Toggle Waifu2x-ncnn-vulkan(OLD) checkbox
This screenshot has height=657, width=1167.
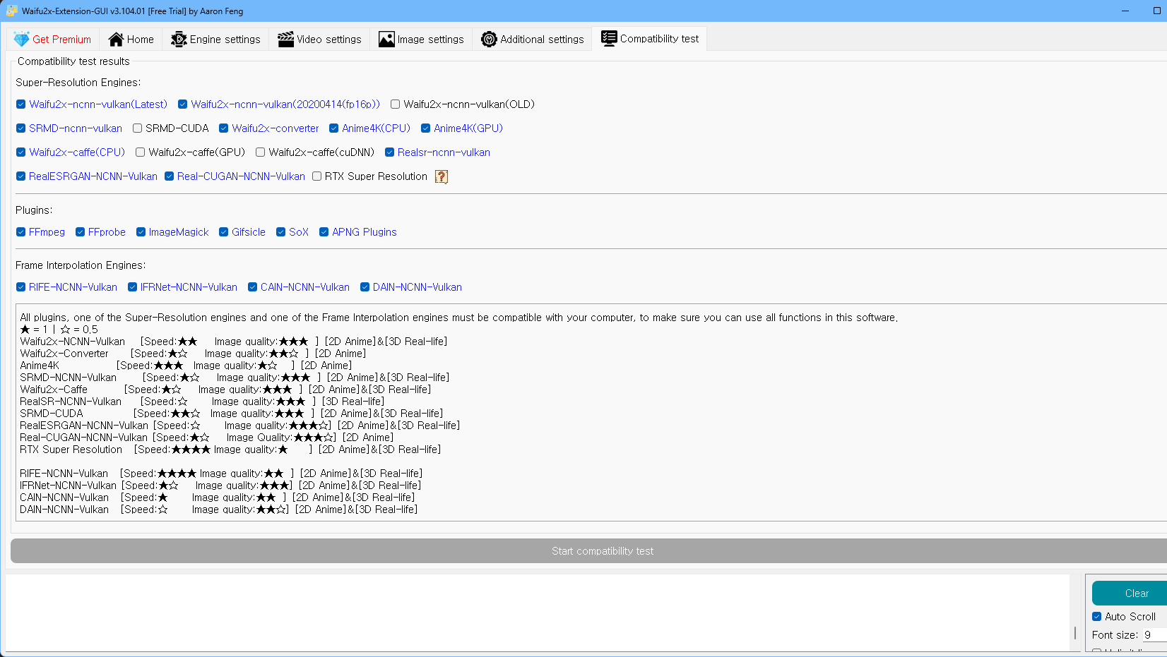tap(395, 104)
